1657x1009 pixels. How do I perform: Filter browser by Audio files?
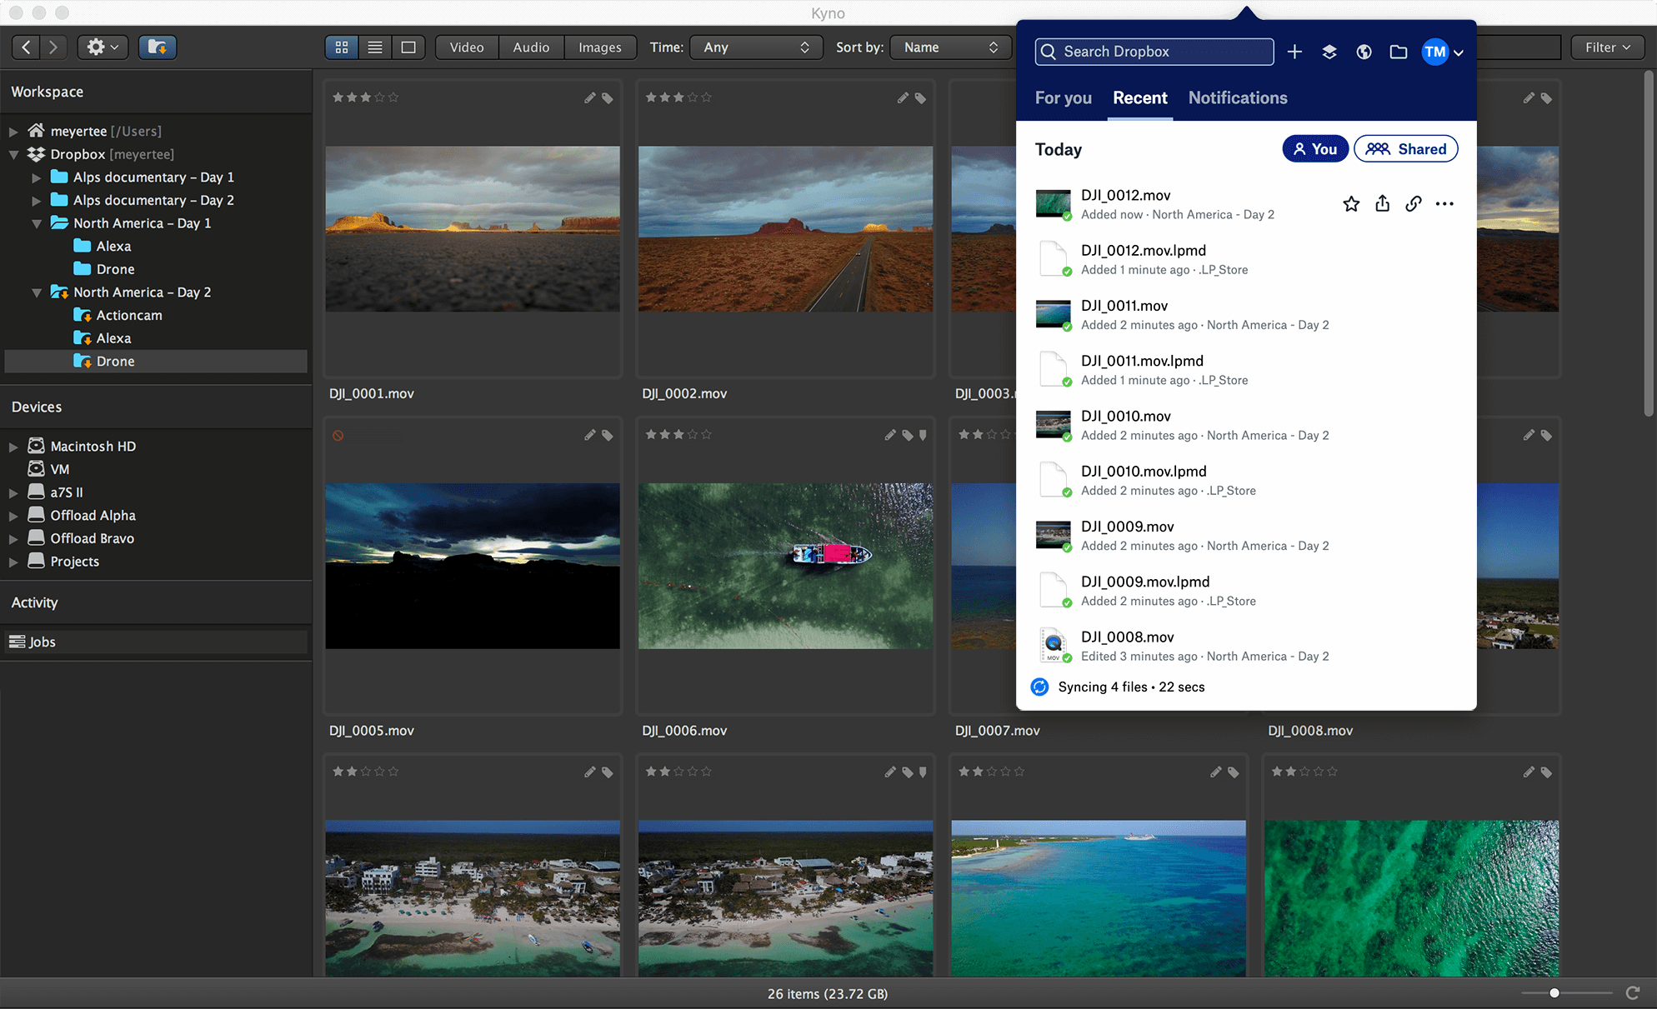pos(531,47)
